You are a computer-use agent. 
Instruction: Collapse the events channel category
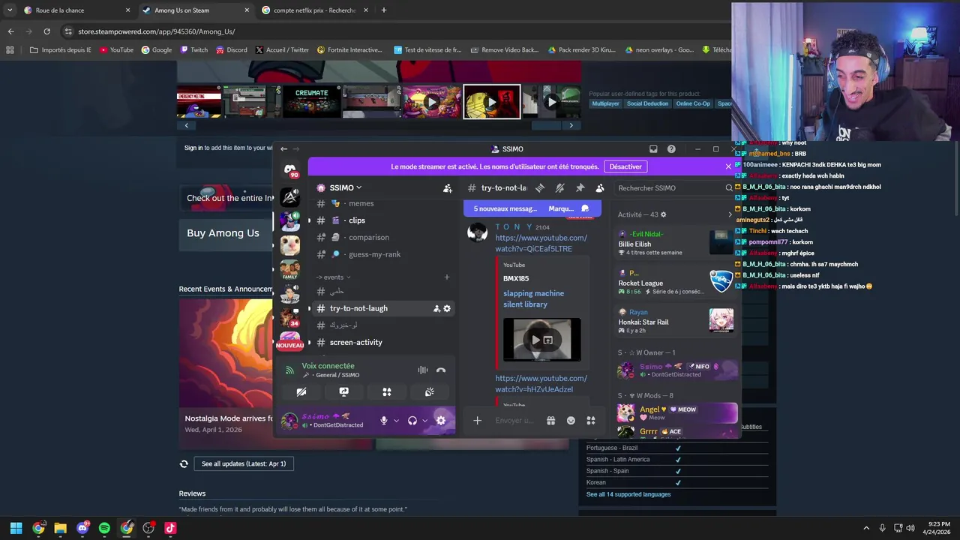[x=333, y=277]
